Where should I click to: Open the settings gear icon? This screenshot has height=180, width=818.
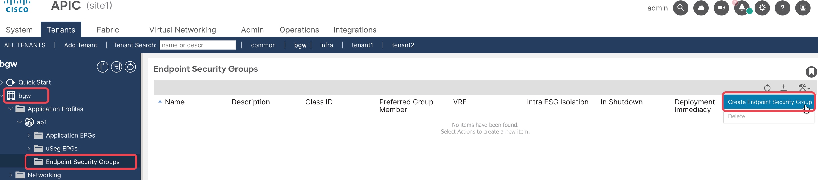[762, 8]
